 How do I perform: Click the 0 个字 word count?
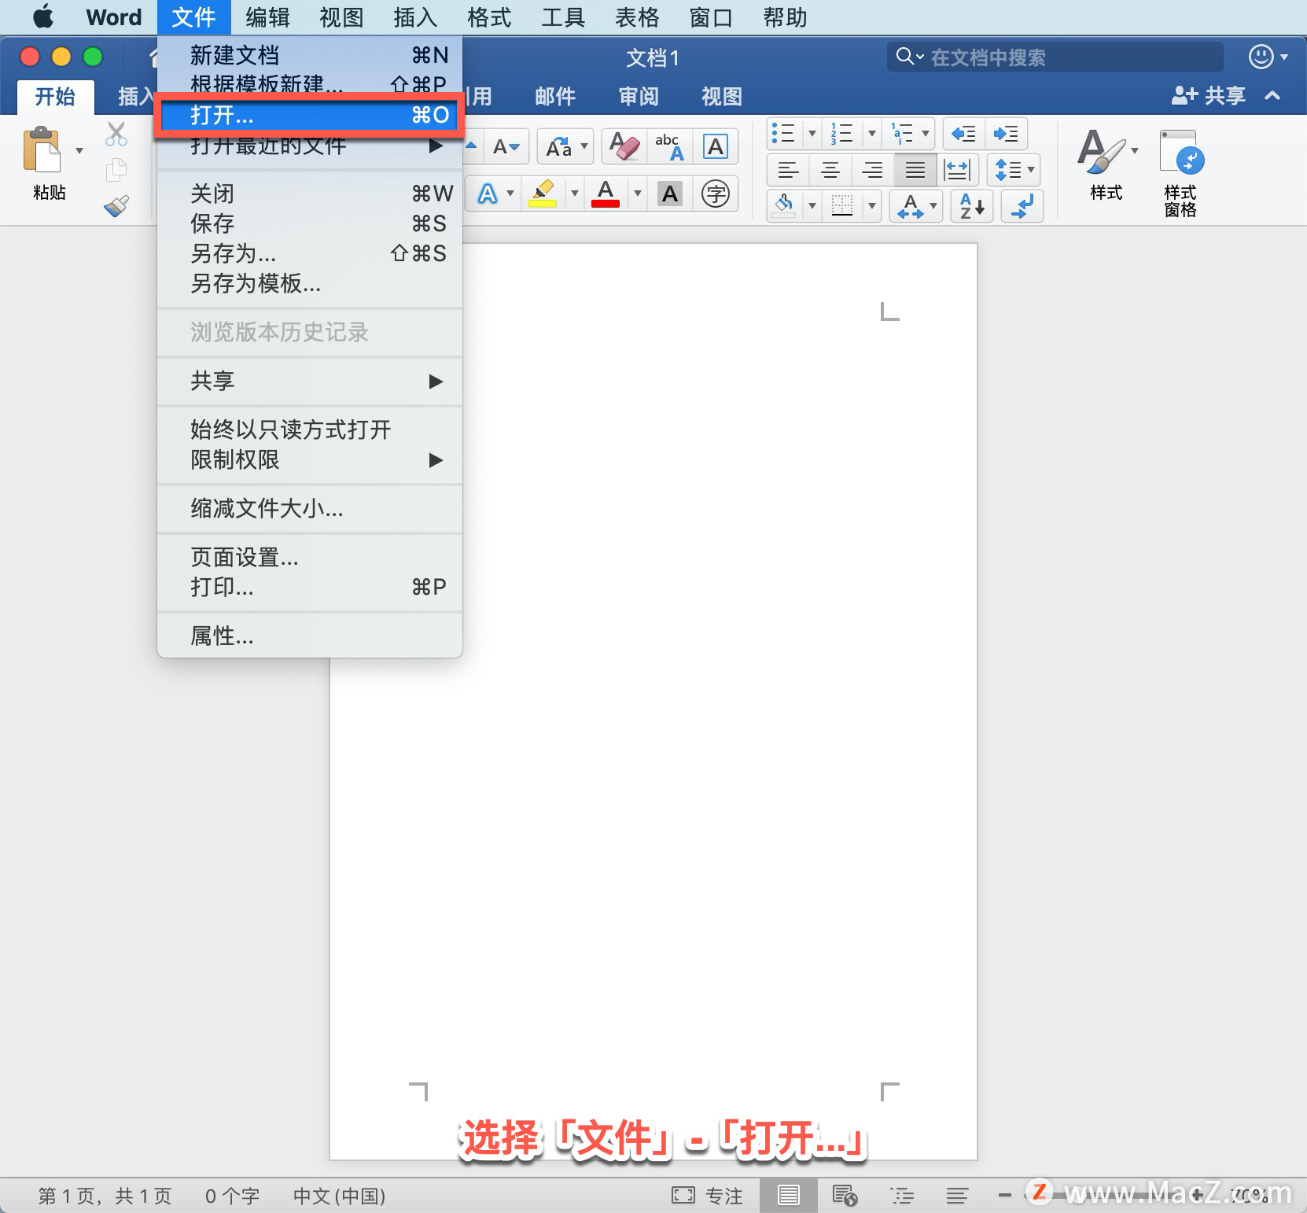coord(232,1196)
